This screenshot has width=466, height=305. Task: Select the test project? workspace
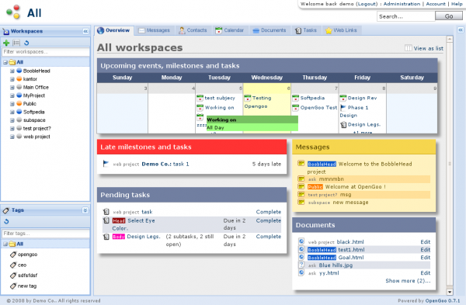point(37,129)
